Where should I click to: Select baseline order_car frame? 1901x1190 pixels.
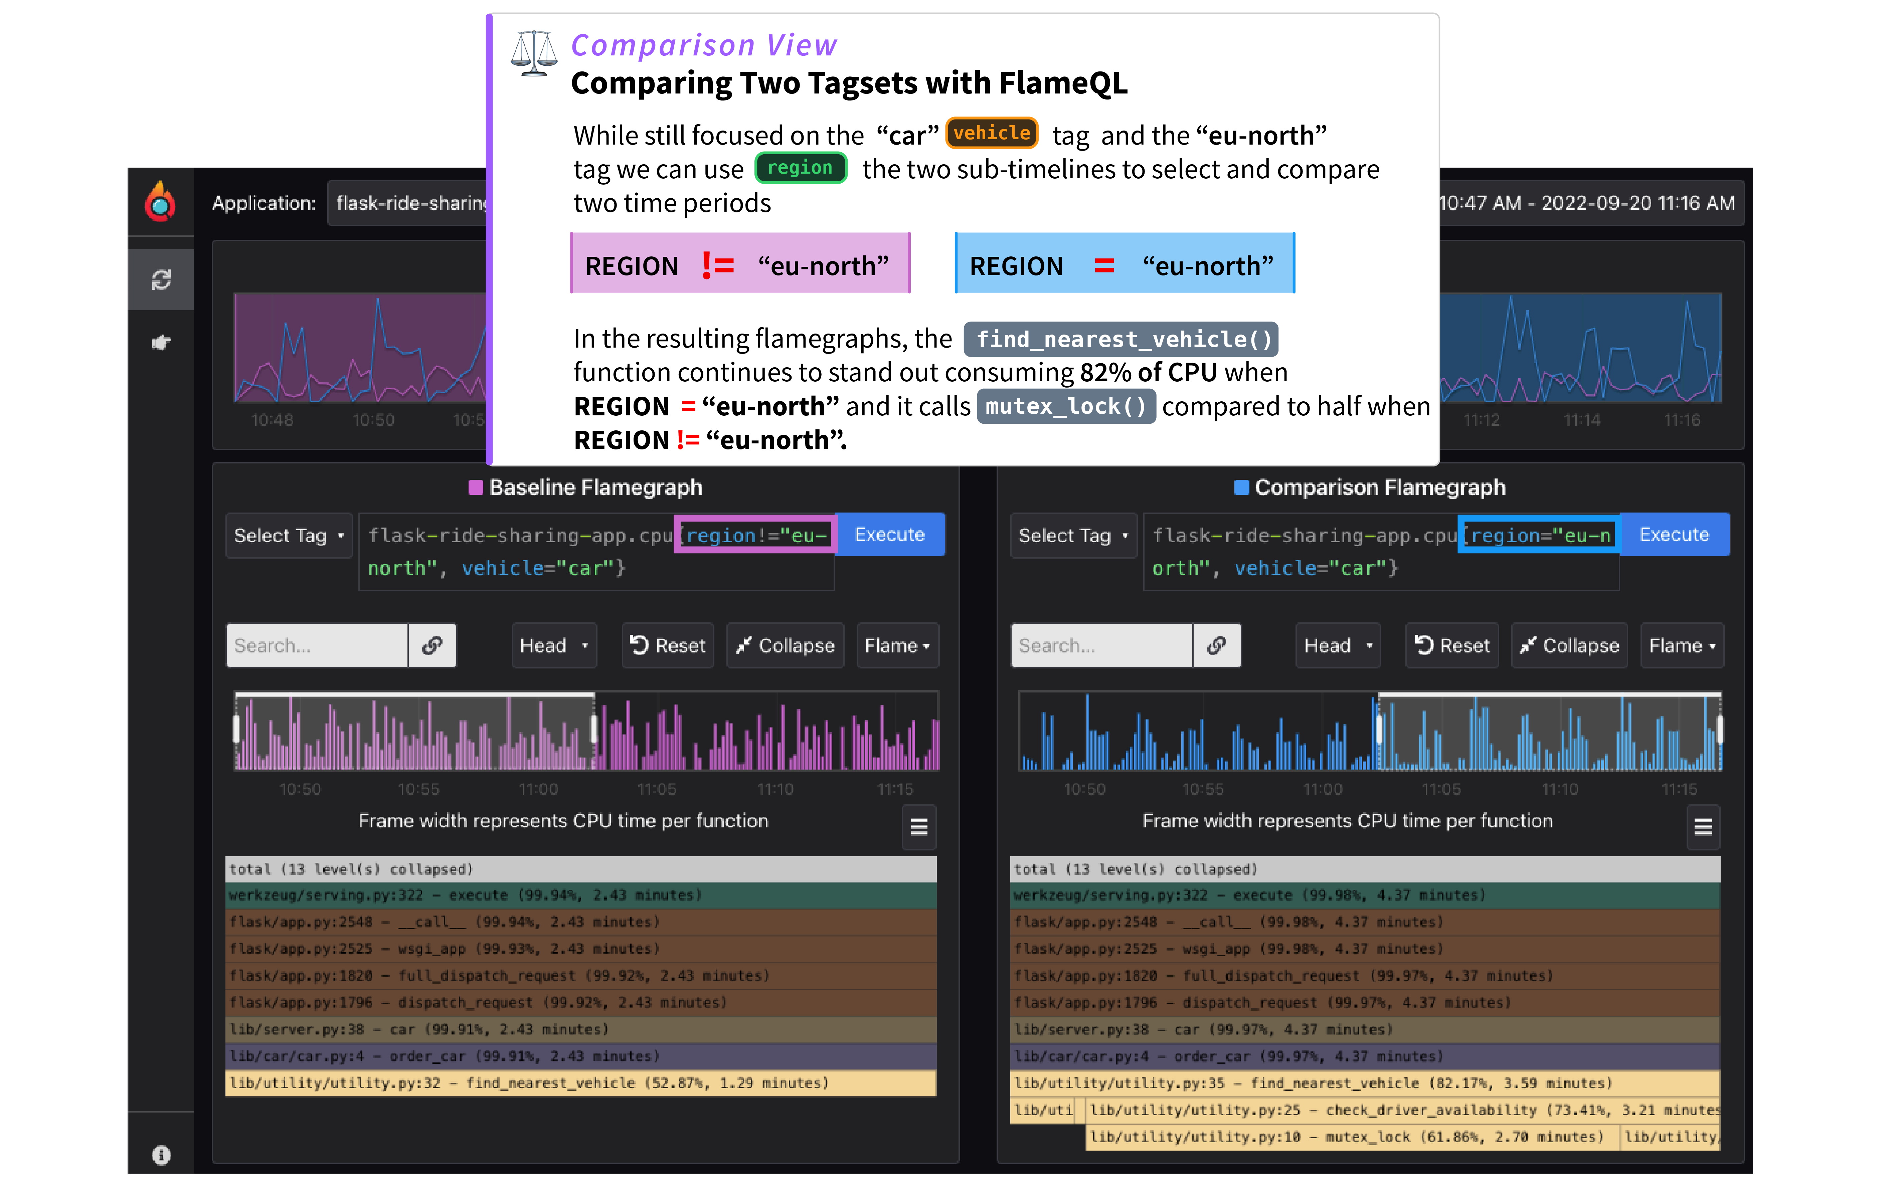(x=581, y=1056)
